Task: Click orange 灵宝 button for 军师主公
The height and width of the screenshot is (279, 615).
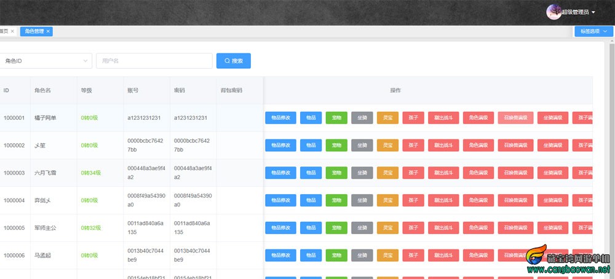Action: pyautogui.click(x=387, y=228)
